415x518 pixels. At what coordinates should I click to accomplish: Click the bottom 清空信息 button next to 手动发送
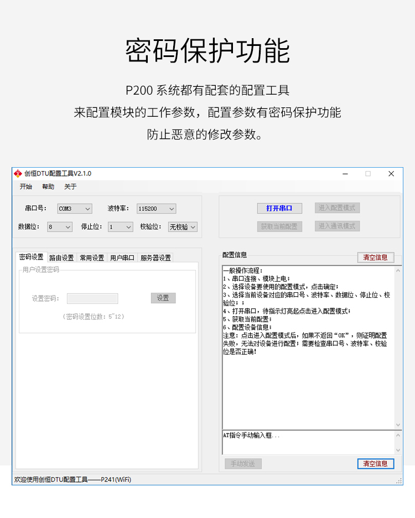[375, 464]
